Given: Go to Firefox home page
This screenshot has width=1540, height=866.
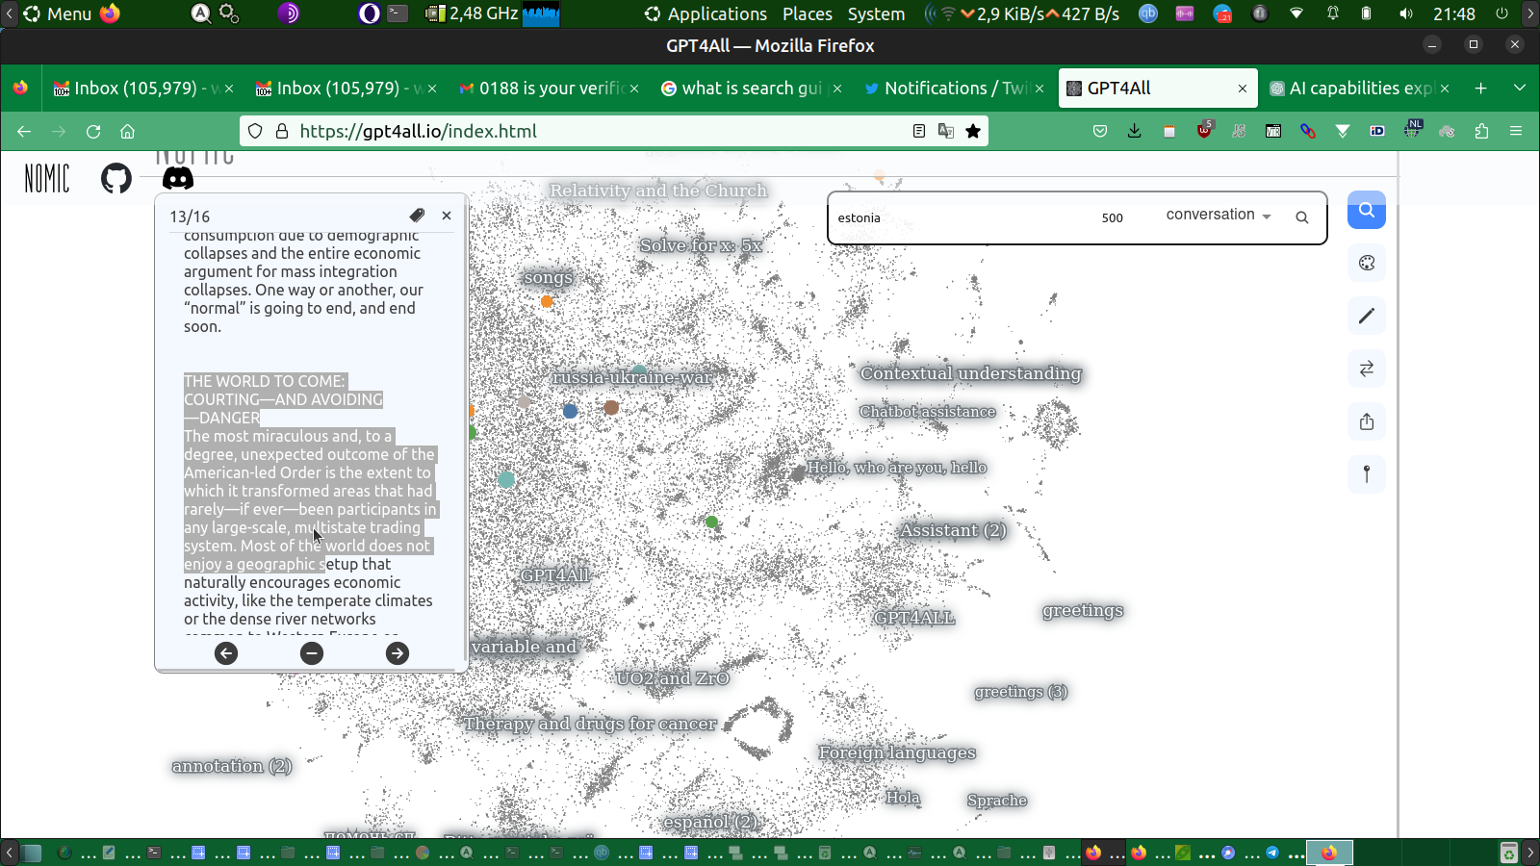Looking at the screenshot, I should (127, 131).
